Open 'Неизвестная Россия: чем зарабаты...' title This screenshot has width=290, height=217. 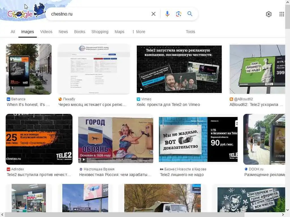115,175
